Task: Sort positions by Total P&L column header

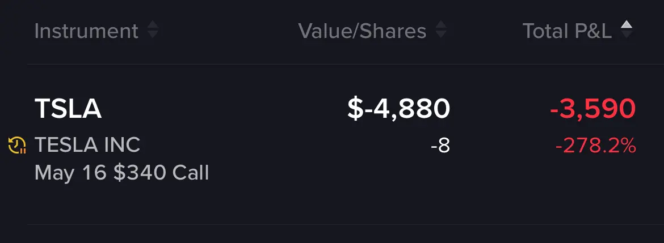Action: [x=567, y=31]
